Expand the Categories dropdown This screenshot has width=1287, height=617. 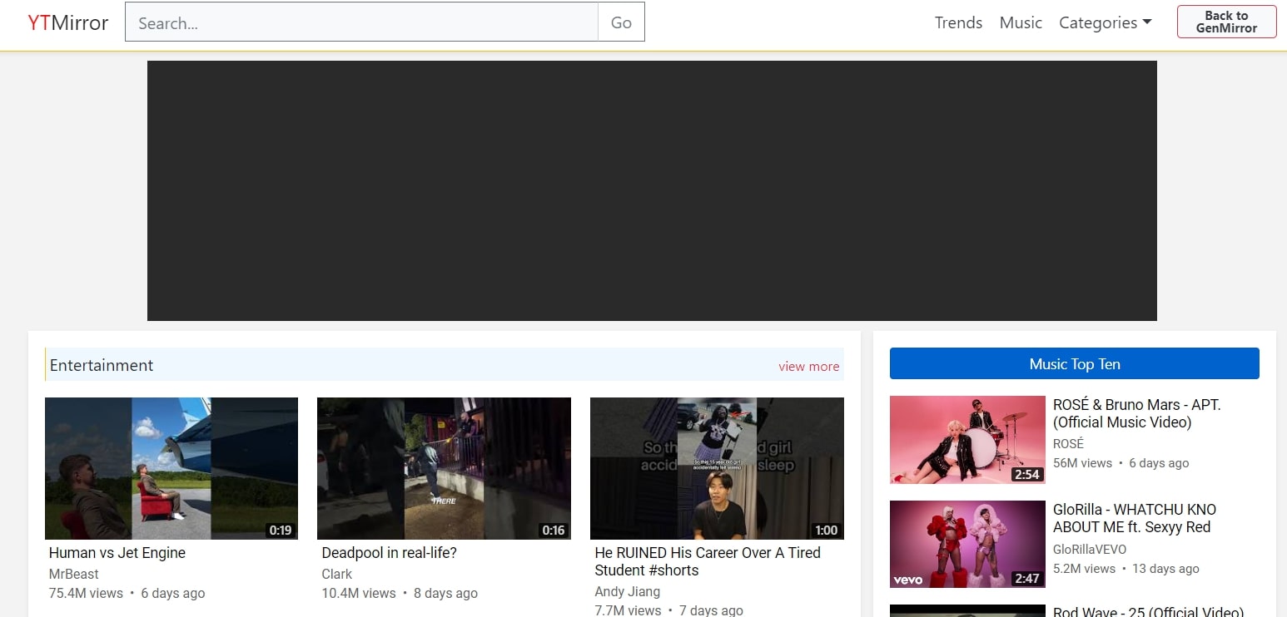point(1106,22)
